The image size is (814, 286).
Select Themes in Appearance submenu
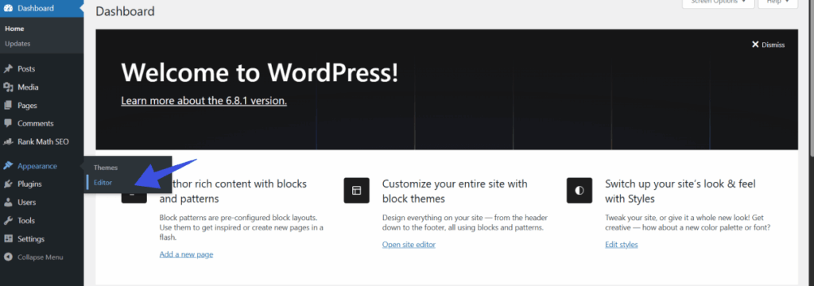coord(106,168)
